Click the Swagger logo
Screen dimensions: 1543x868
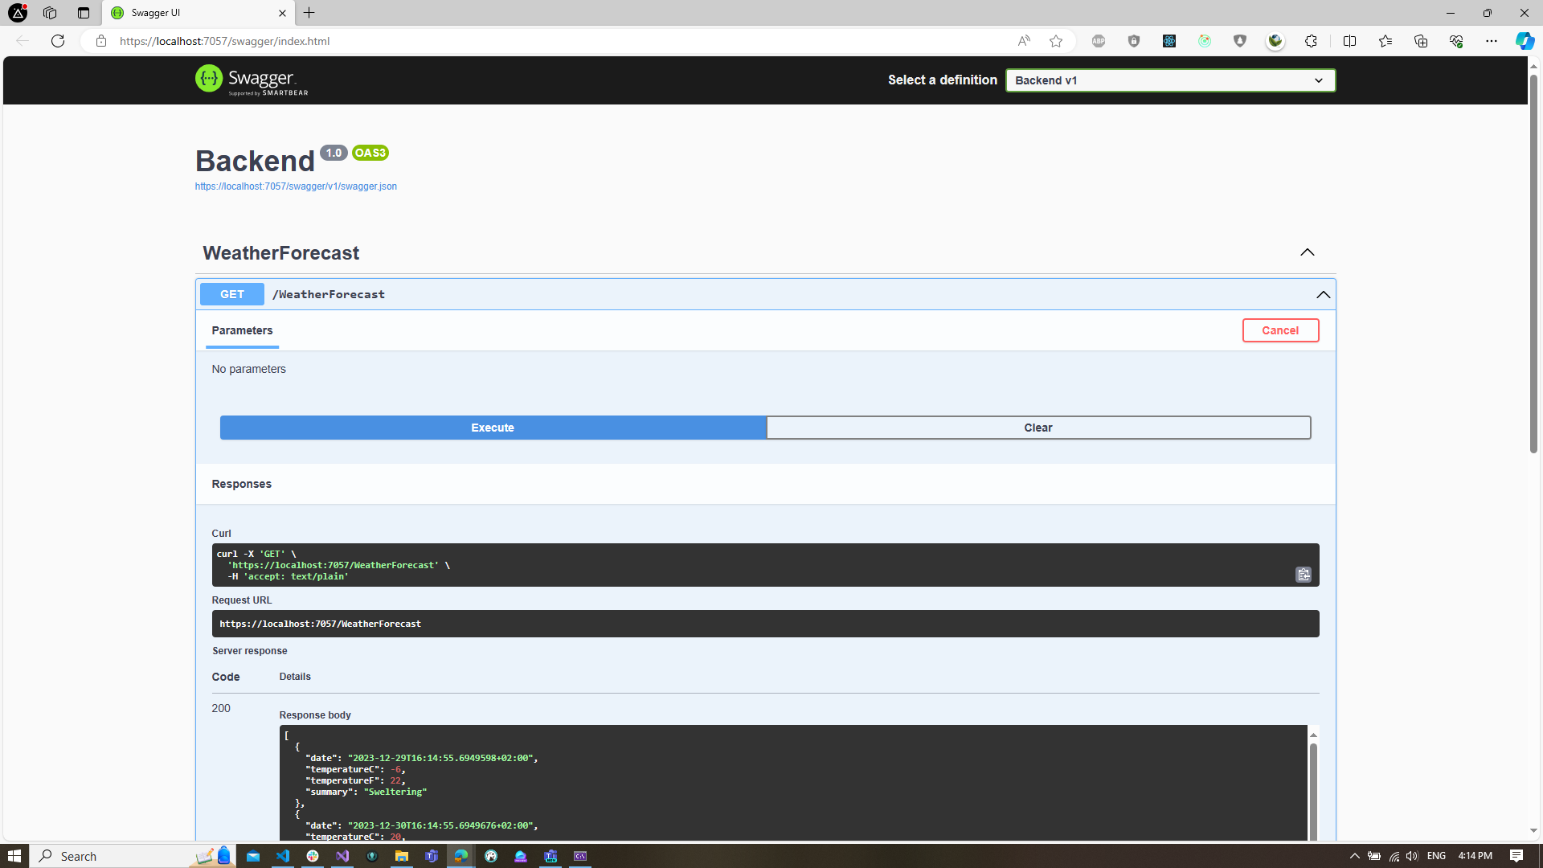(x=252, y=80)
